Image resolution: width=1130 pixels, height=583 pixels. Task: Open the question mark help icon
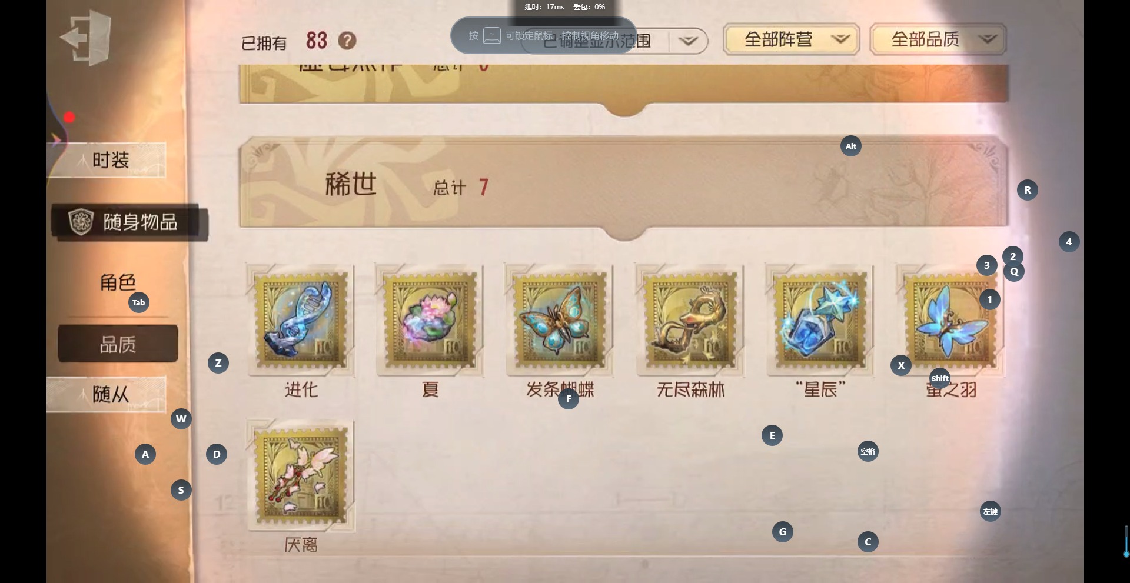click(347, 41)
